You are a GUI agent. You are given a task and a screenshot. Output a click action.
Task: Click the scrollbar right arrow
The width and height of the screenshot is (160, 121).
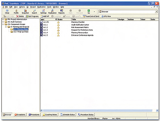[x=157, y=111]
